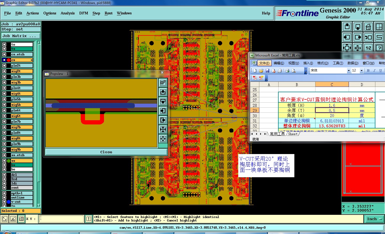Pan view up in main editor toolbar
This screenshot has height=234, width=385.
coord(347,27)
